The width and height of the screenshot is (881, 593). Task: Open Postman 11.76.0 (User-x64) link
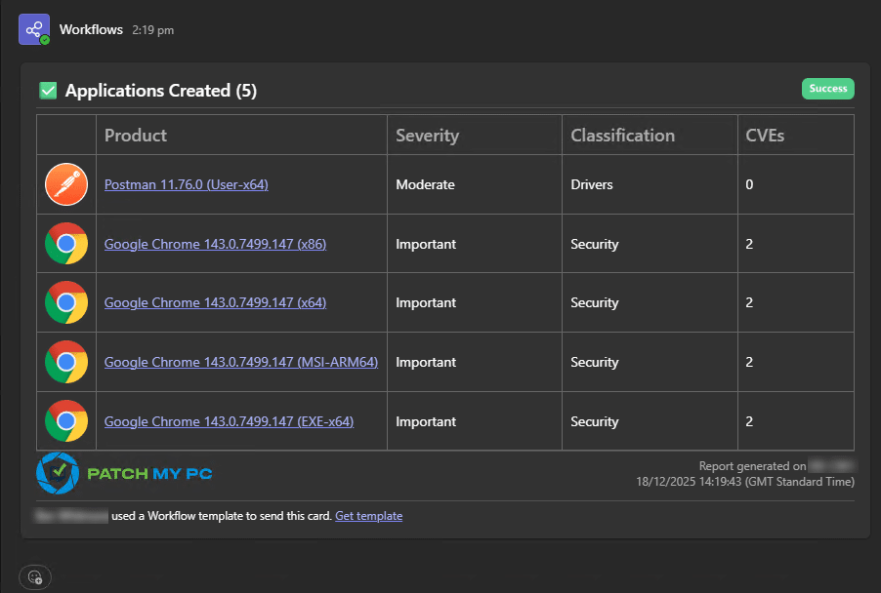tap(186, 184)
